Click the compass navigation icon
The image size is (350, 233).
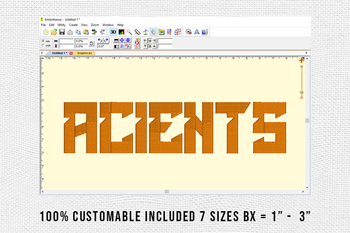(301, 60)
